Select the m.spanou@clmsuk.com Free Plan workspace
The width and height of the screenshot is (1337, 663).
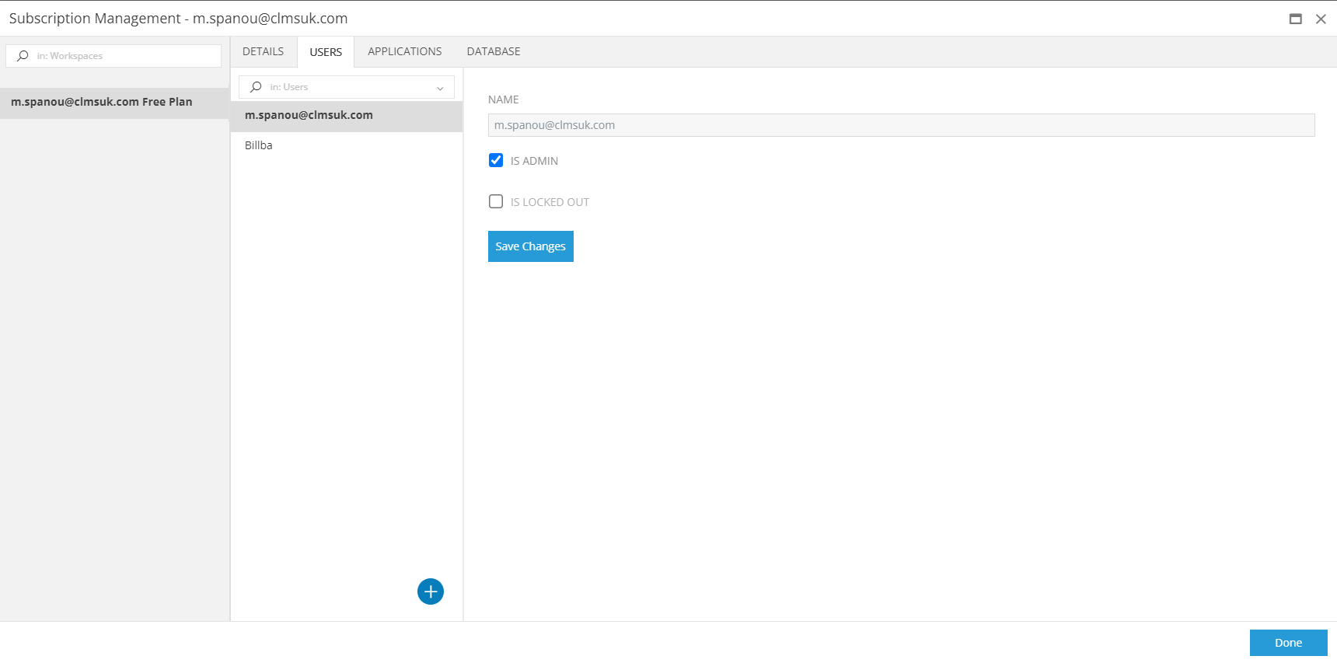(115, 102)
